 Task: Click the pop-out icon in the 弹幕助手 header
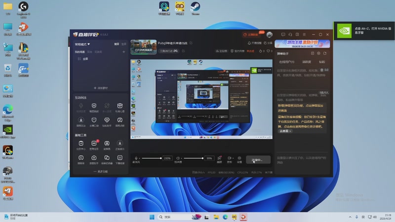coord(325,53)
